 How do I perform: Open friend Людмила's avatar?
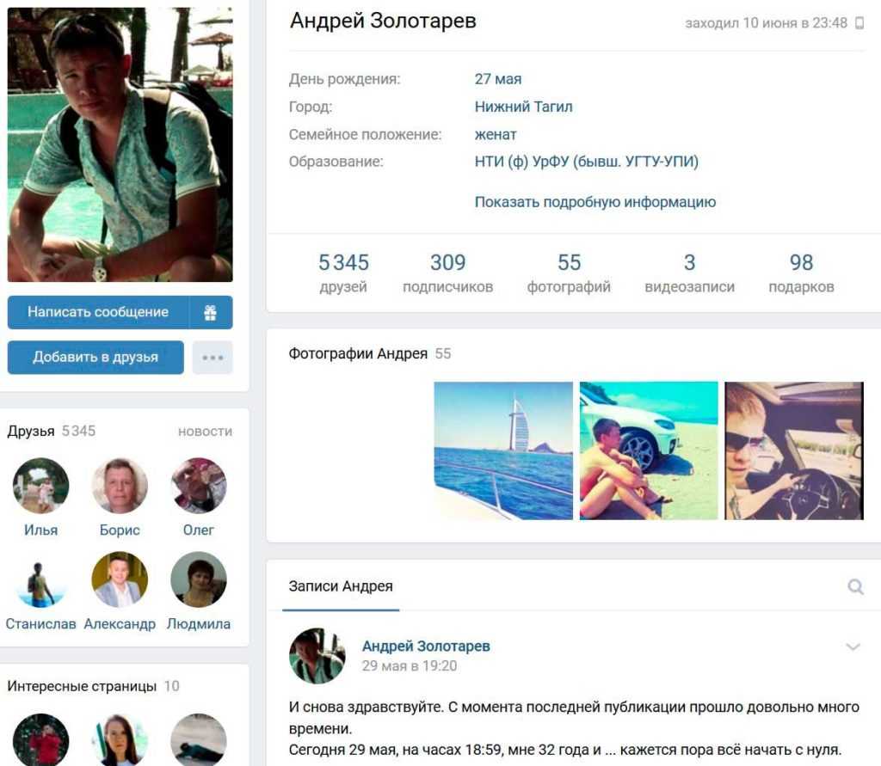point(199,579)
